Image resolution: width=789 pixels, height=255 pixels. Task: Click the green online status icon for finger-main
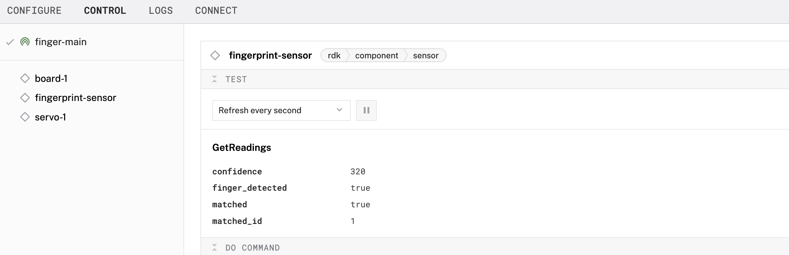[25, 42]
